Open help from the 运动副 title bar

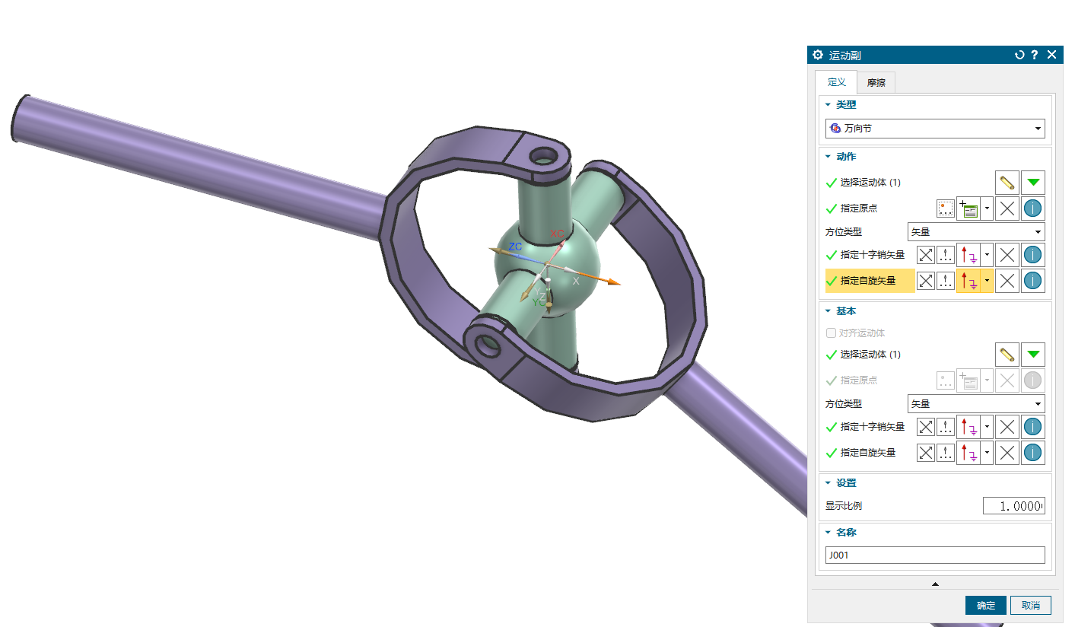(x=1035, y=55)
